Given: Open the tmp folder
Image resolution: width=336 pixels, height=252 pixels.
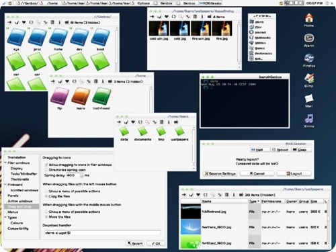Looking at the screenshot, I should coord(161,132).
